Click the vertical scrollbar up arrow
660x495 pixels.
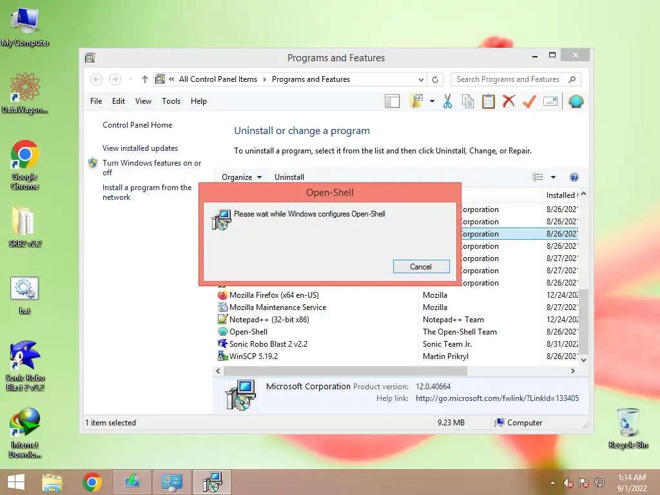[x=583, y=194]
